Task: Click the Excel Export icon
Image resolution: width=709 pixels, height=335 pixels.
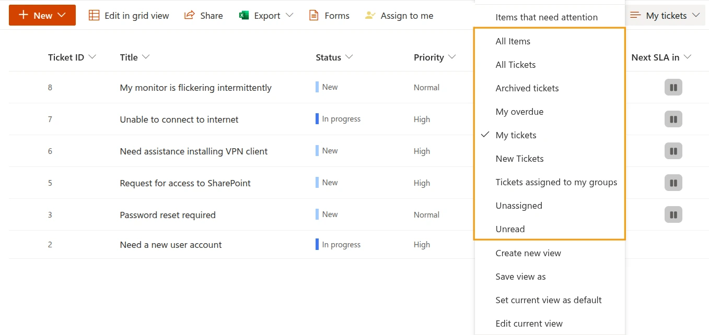Action: pyautogui.click(x=244, y=16)
